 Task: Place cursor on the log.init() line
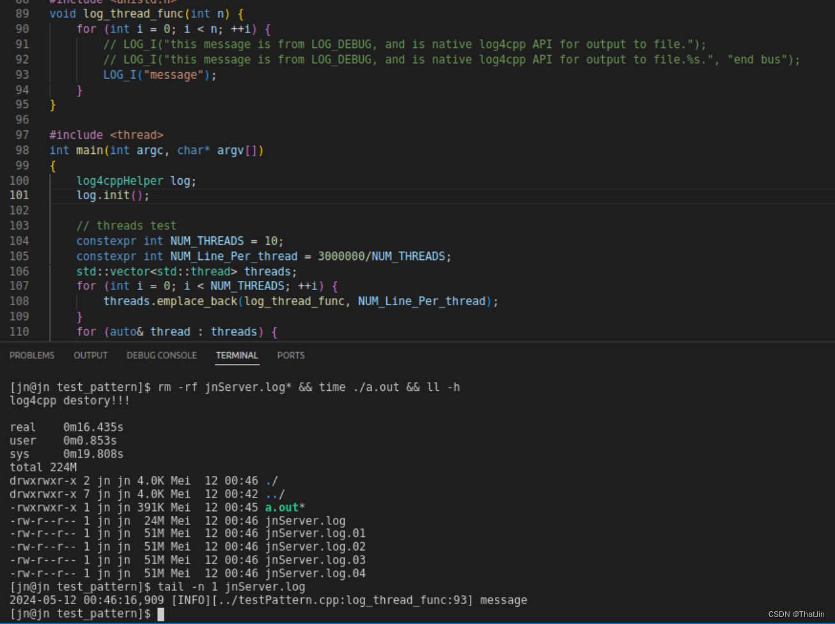click(113, 195)
